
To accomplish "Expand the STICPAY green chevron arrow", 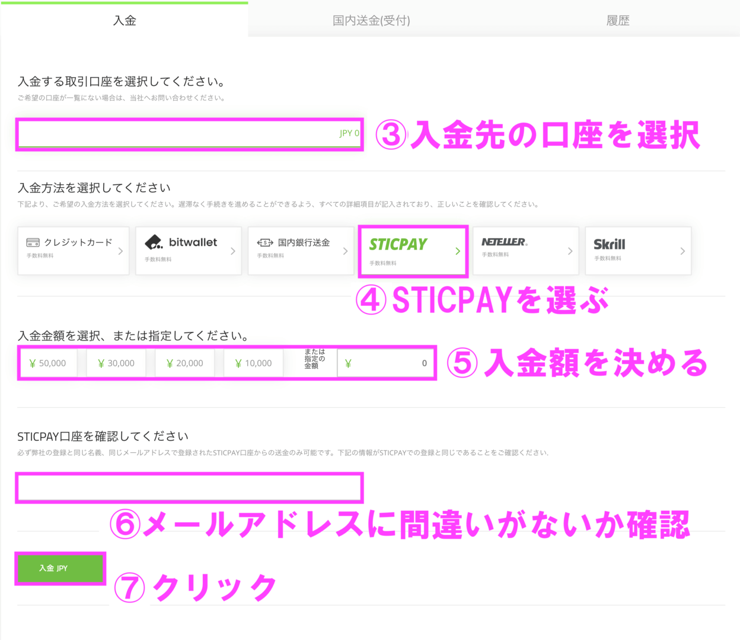I will pyautogui.click(x=458, y=251).
